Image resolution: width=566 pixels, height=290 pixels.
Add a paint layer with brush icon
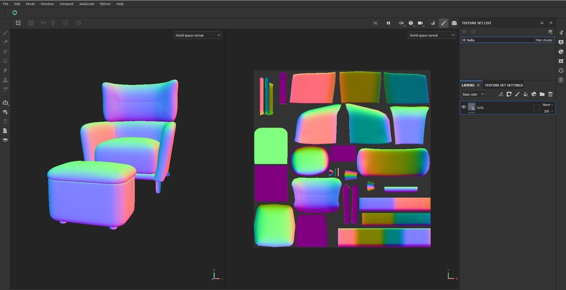pos(517,94)
